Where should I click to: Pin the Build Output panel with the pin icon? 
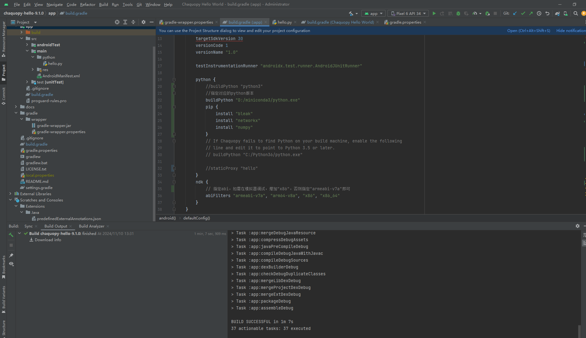[x=11, y=255]
